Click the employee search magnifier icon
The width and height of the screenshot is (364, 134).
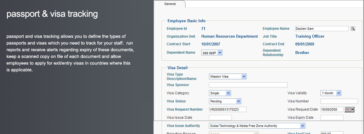(353, 29)
